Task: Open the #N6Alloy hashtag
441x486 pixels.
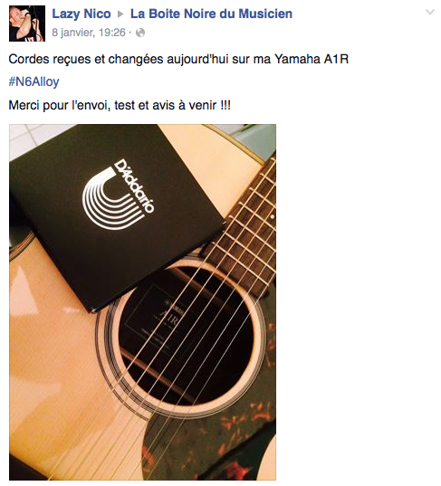Action: point(34,81)
